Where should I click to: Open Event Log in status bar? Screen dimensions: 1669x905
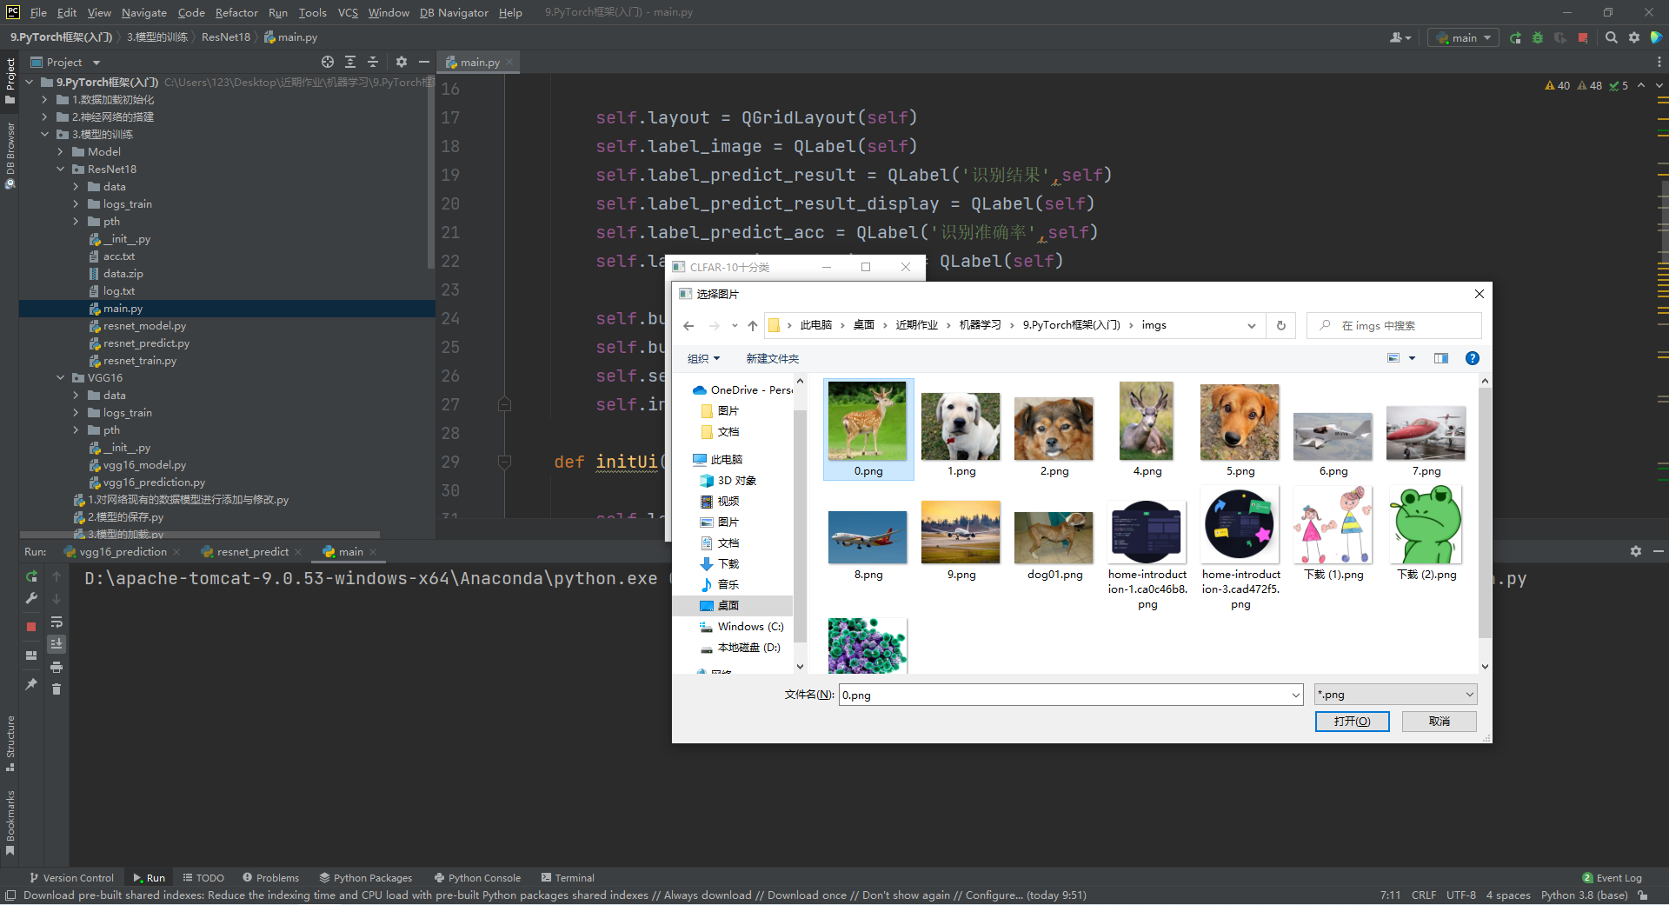[x=1612, y=877]
